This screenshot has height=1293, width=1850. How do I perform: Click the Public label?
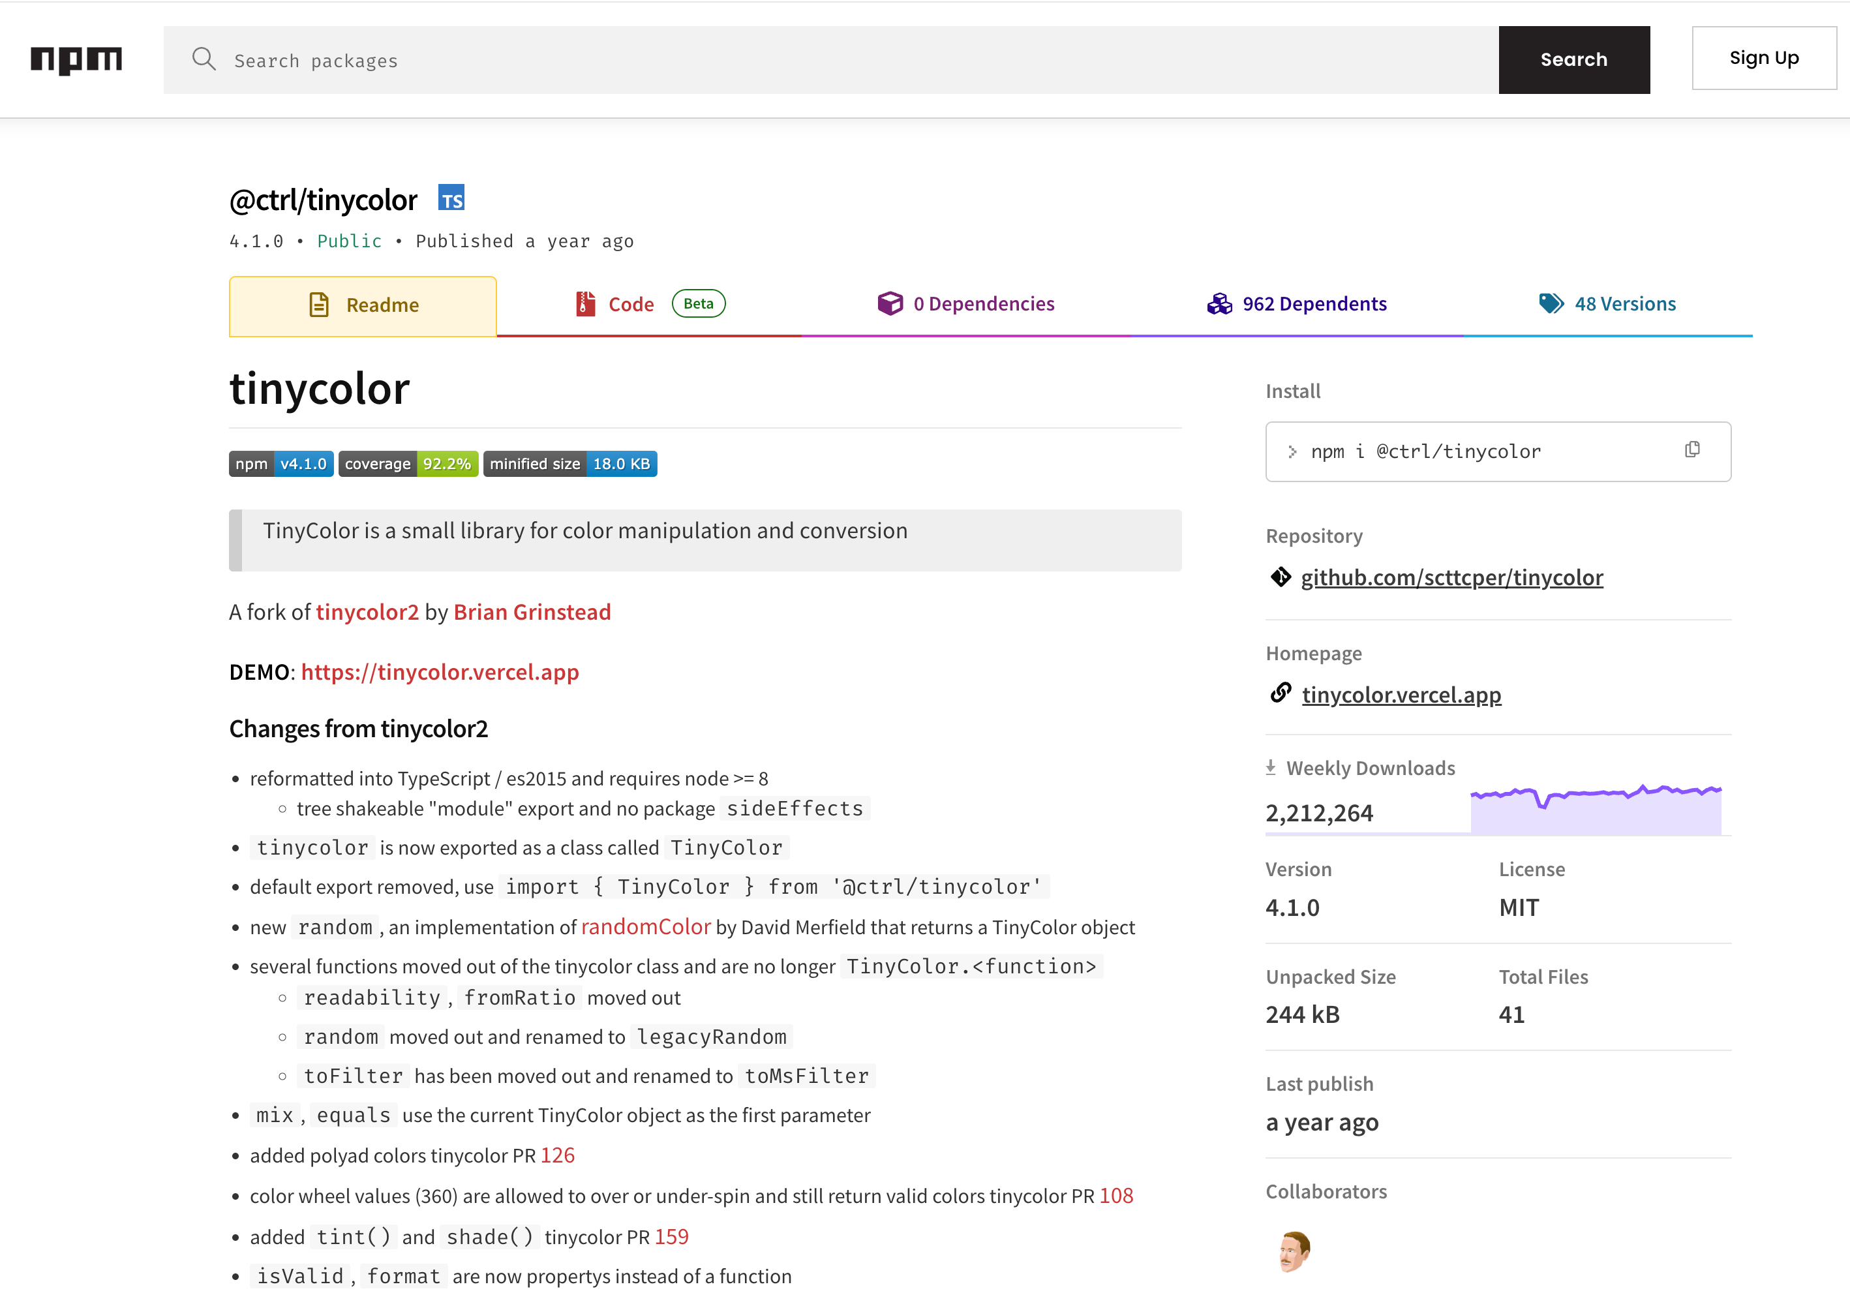pos(349,241)
